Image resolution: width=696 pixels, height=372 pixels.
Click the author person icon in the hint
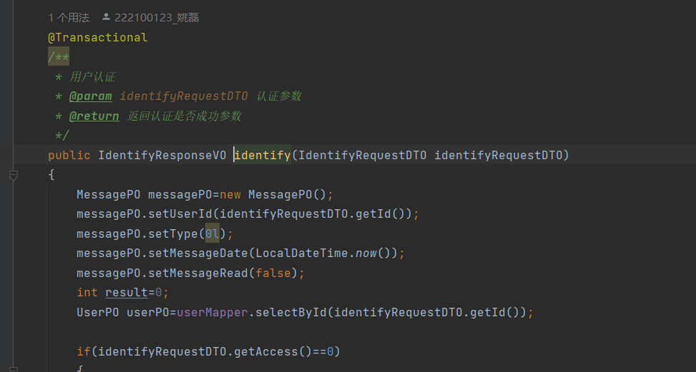click(x=107, y=17)
